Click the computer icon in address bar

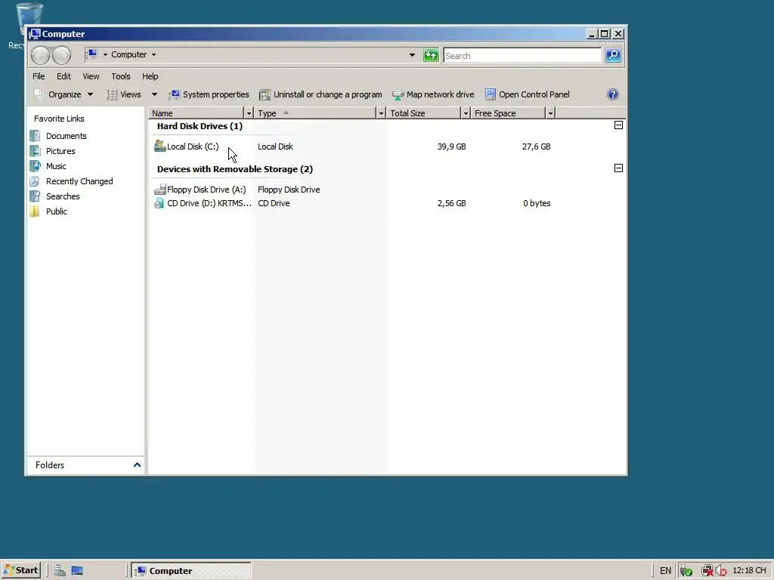(92, 54)
